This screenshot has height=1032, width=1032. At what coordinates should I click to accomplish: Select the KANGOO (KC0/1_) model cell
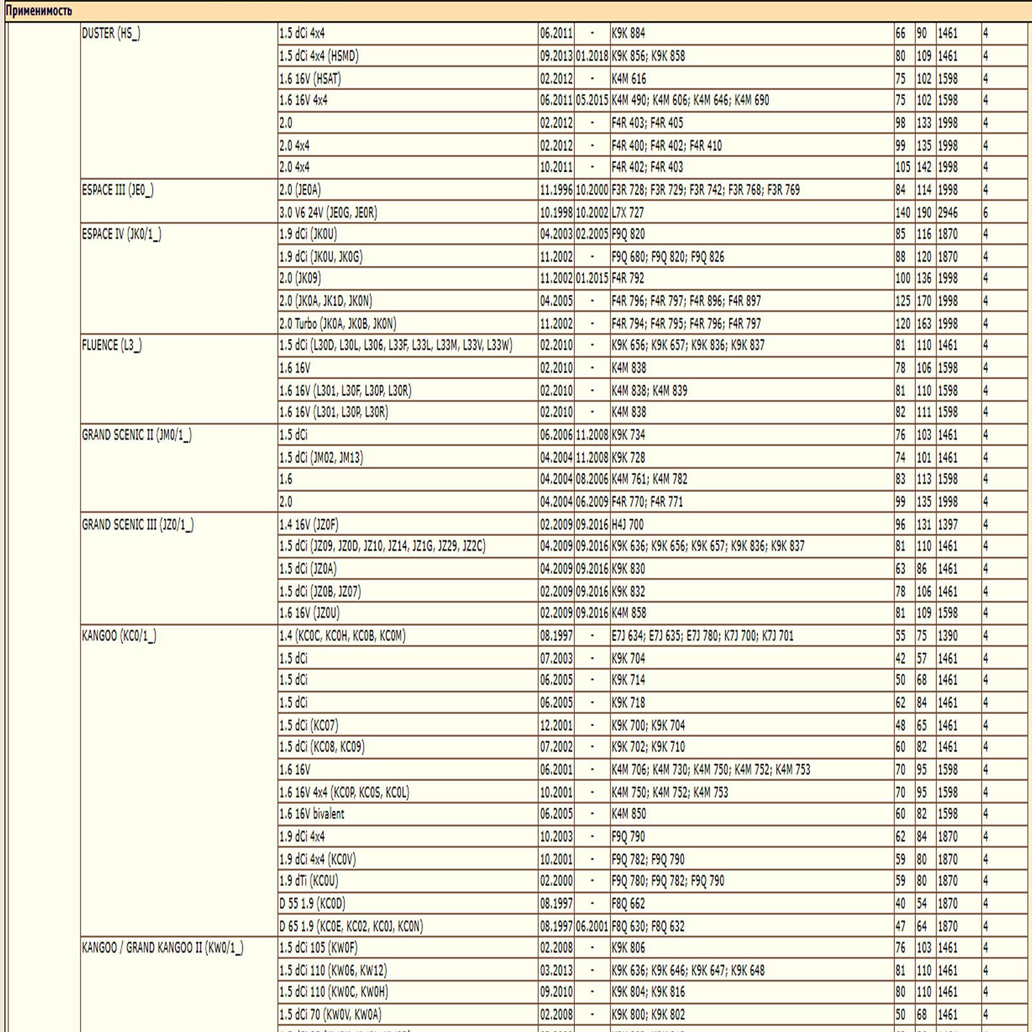[119, 636]
